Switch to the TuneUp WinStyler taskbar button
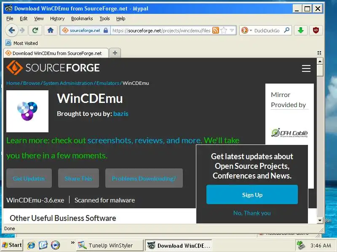The height and width of the screenshot is (252, 337). (110, 245)
